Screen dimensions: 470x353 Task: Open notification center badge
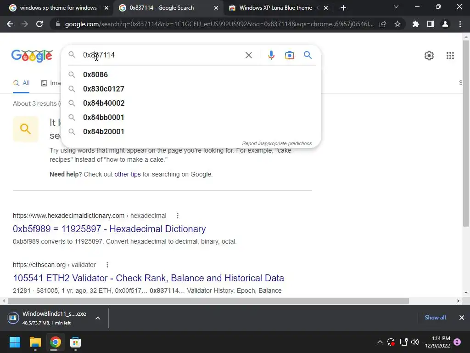point(457,342)
